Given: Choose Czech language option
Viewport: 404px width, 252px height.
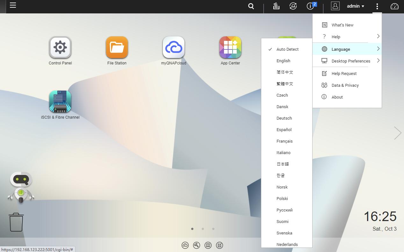Looking at the screenshot, I should coord(287,95).
